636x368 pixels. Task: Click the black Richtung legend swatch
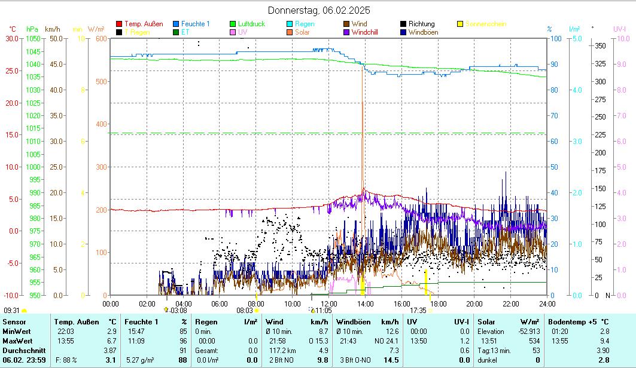tap(403, 24)
